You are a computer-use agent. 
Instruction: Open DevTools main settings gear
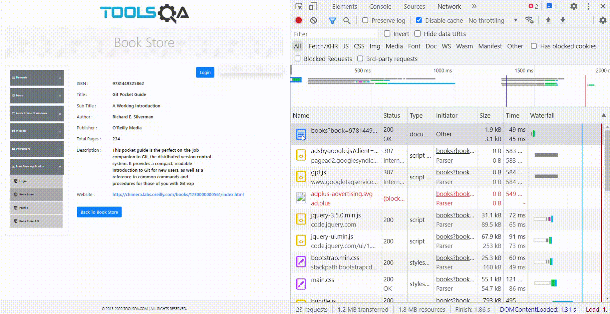coord(574,6)
